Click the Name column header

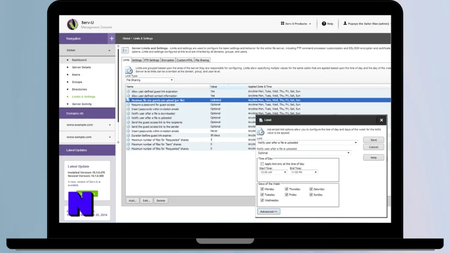(x=167, y=87)
